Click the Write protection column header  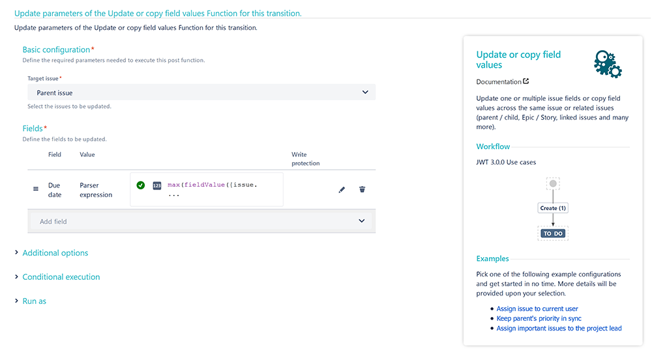pos(305,159)
